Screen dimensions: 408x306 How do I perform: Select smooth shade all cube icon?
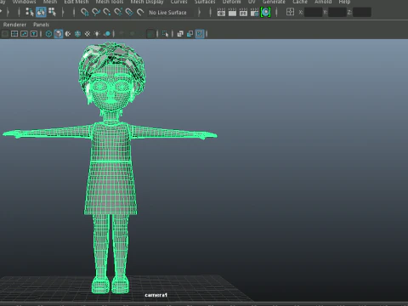pos(59,34)
